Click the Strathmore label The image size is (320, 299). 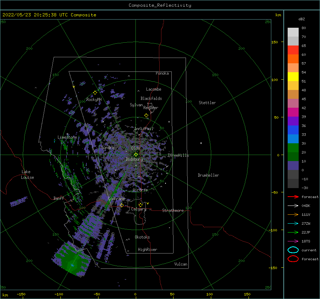pos(173,210)
